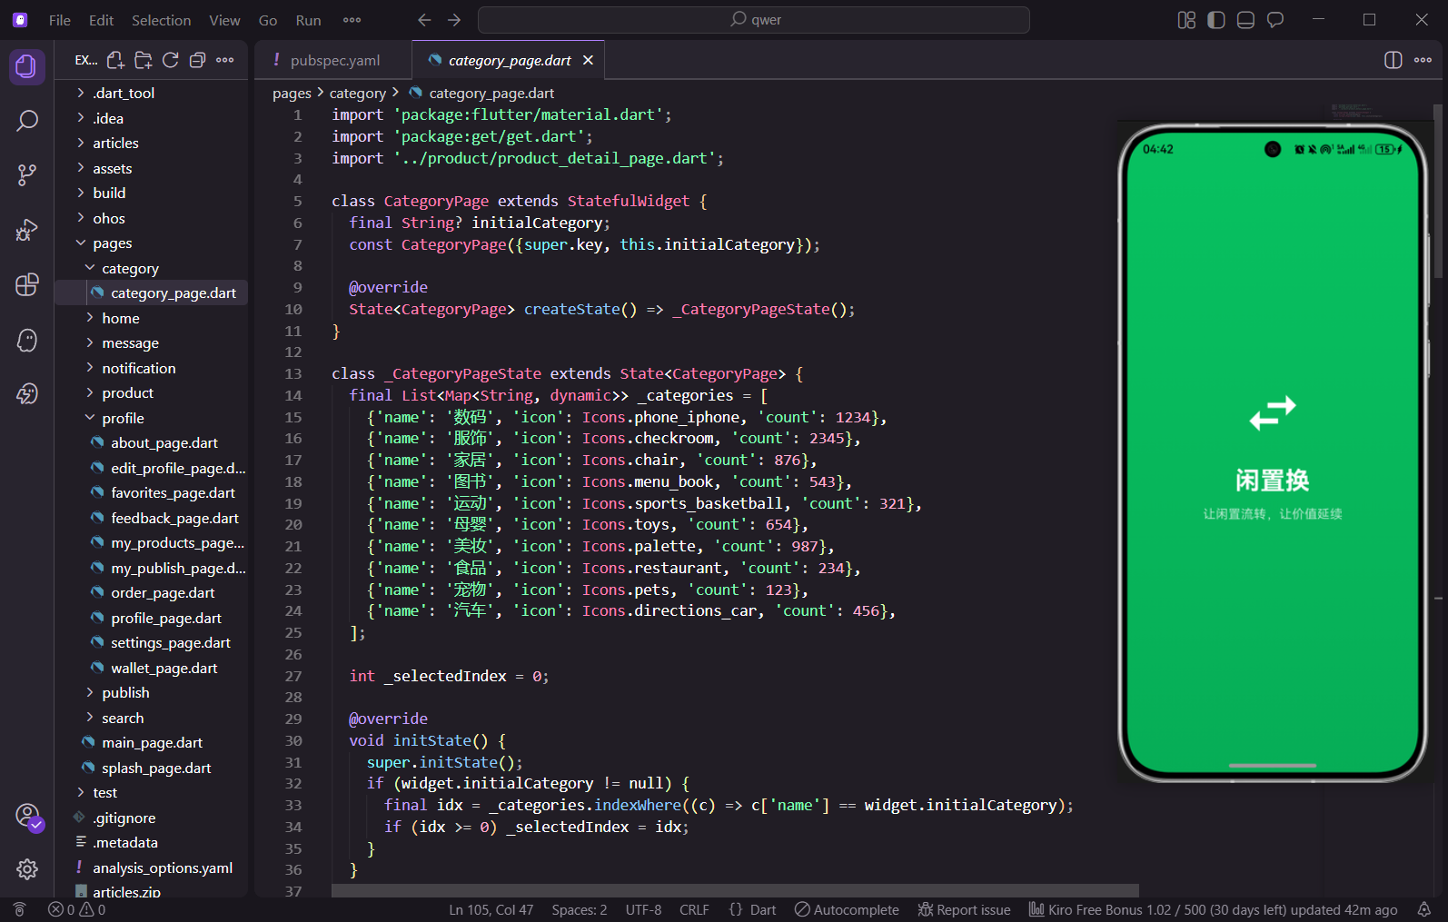Open the Accounts icon in activity bar

click(x=27, y=816)
